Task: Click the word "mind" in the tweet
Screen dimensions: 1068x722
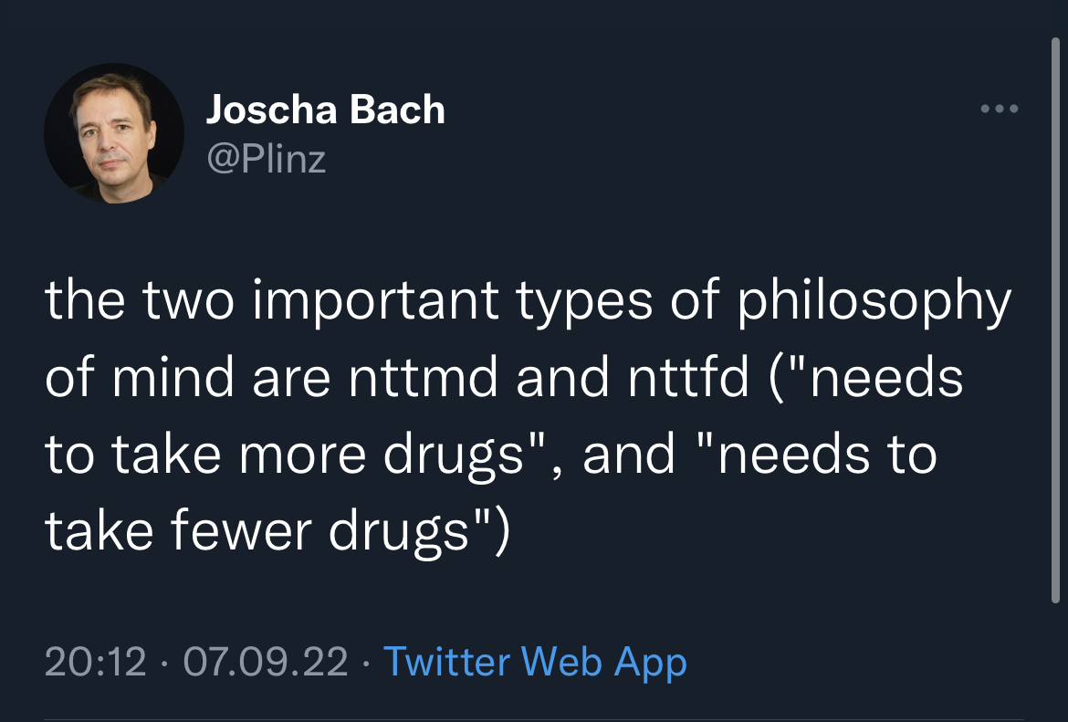Action: click(173, 378)
